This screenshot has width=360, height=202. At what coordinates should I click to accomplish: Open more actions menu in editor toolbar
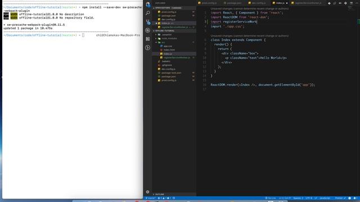[x=357, y=3]
